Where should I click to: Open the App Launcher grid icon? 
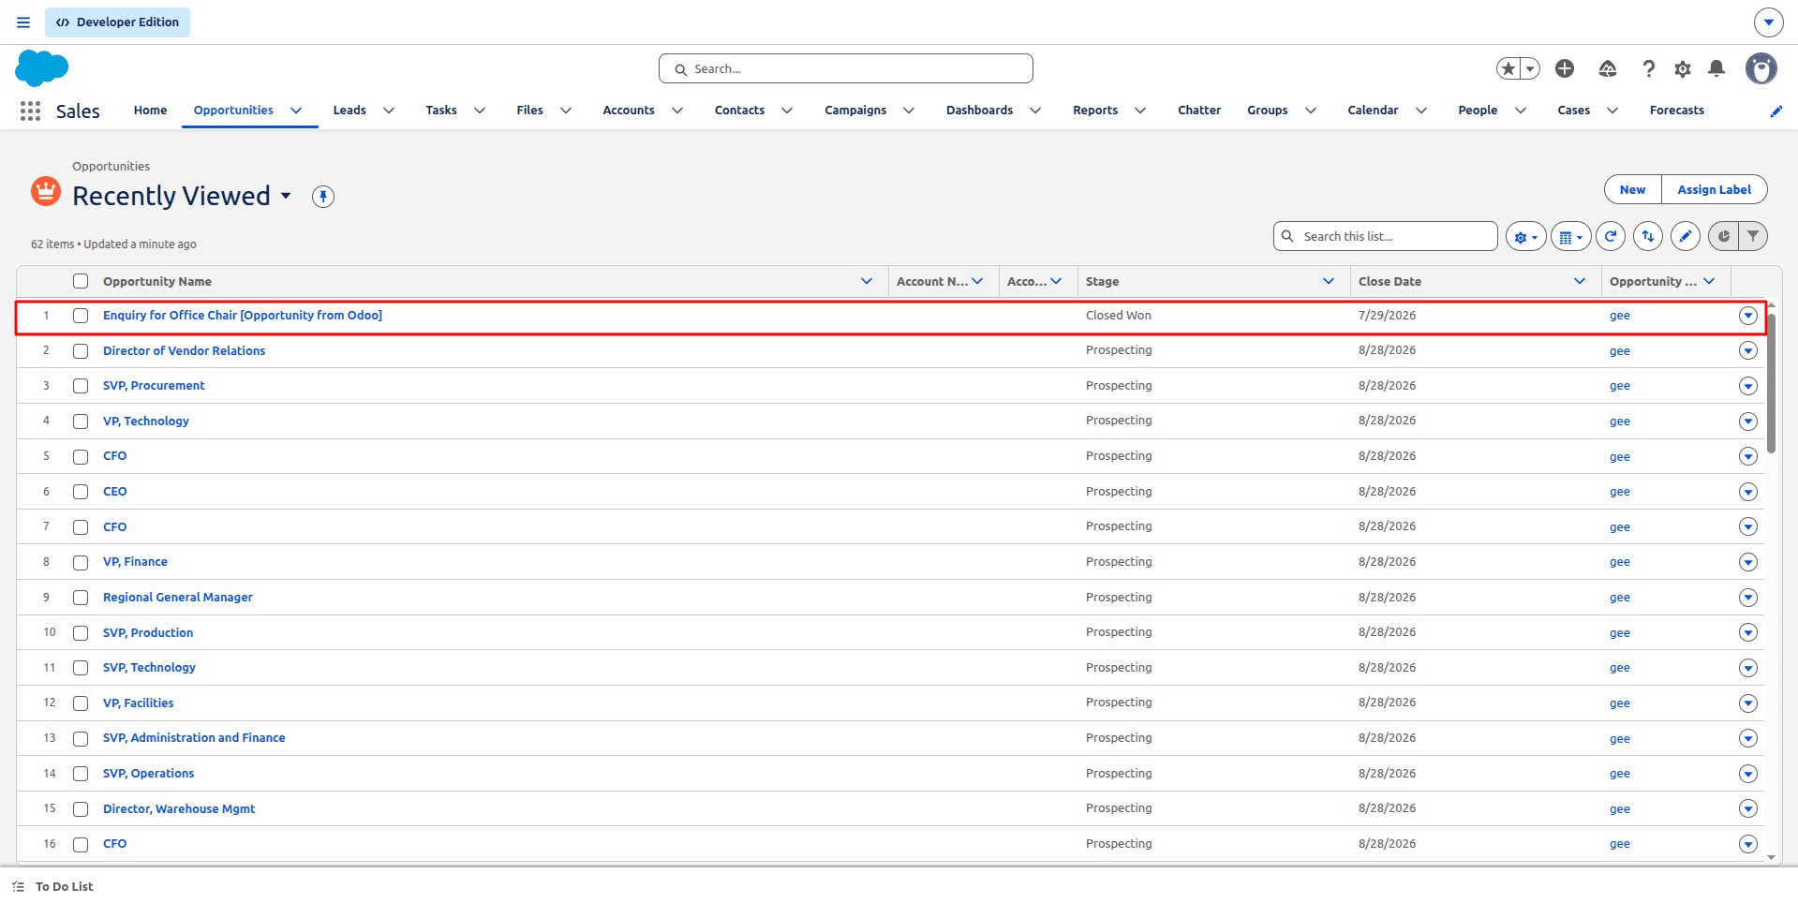coord(30,111)
